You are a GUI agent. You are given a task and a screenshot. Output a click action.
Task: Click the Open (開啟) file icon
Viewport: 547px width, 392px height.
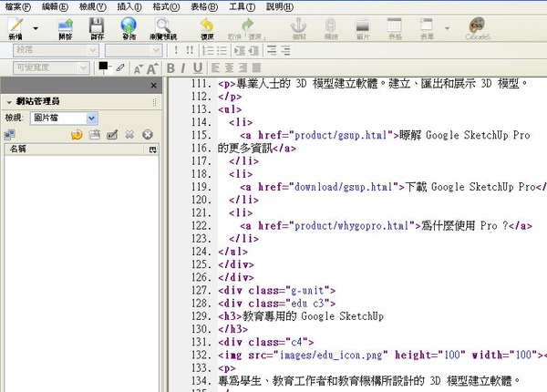65,27
